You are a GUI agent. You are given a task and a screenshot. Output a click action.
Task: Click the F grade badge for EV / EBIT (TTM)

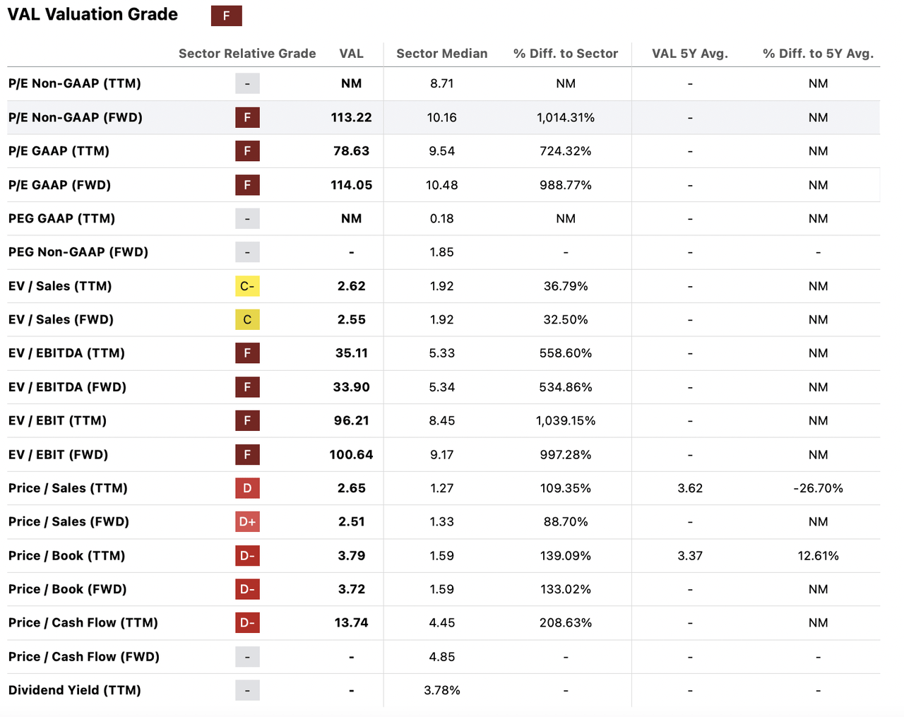(247, 420)
